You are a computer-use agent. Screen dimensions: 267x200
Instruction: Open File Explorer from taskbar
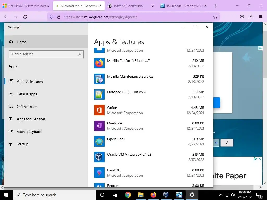(141, 195)
